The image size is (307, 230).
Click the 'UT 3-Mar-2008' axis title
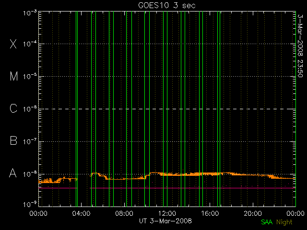(x=165, y=221)
